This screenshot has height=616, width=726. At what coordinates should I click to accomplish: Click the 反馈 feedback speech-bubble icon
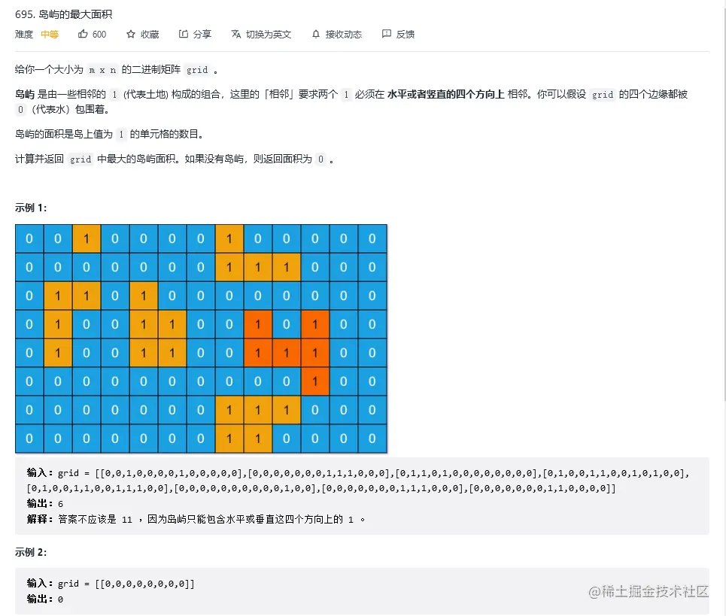pyautogui.click(x=386, y=34)
